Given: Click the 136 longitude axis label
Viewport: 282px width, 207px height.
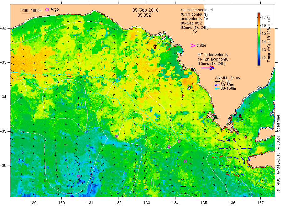Looking at the screenshot, I should click(x=232, y=203).
